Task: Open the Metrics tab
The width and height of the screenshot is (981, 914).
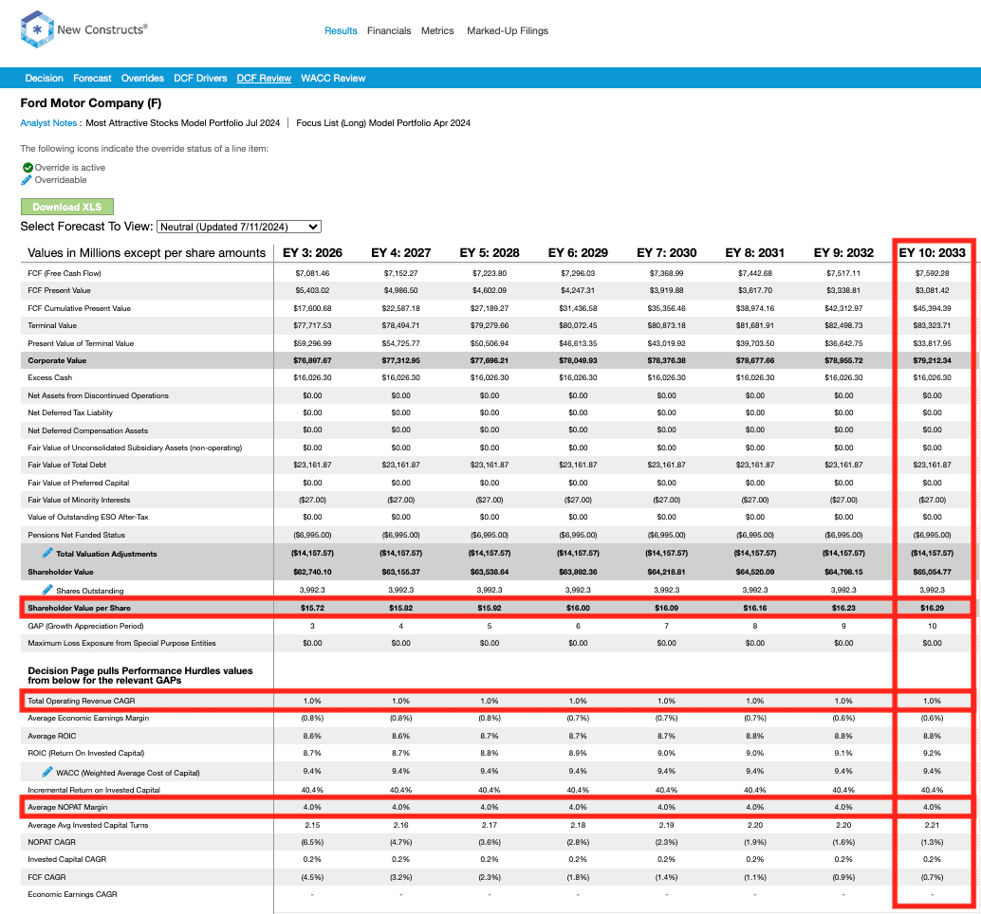Action: pyautogui.click(x=437, y=31)
